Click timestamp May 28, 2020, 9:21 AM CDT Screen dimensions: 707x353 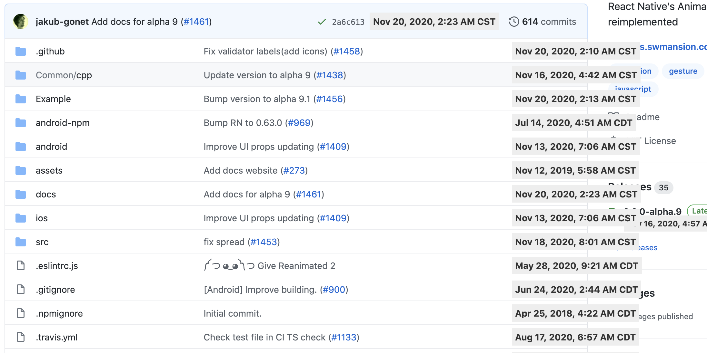pyautogui.click(x=577, y=266)
